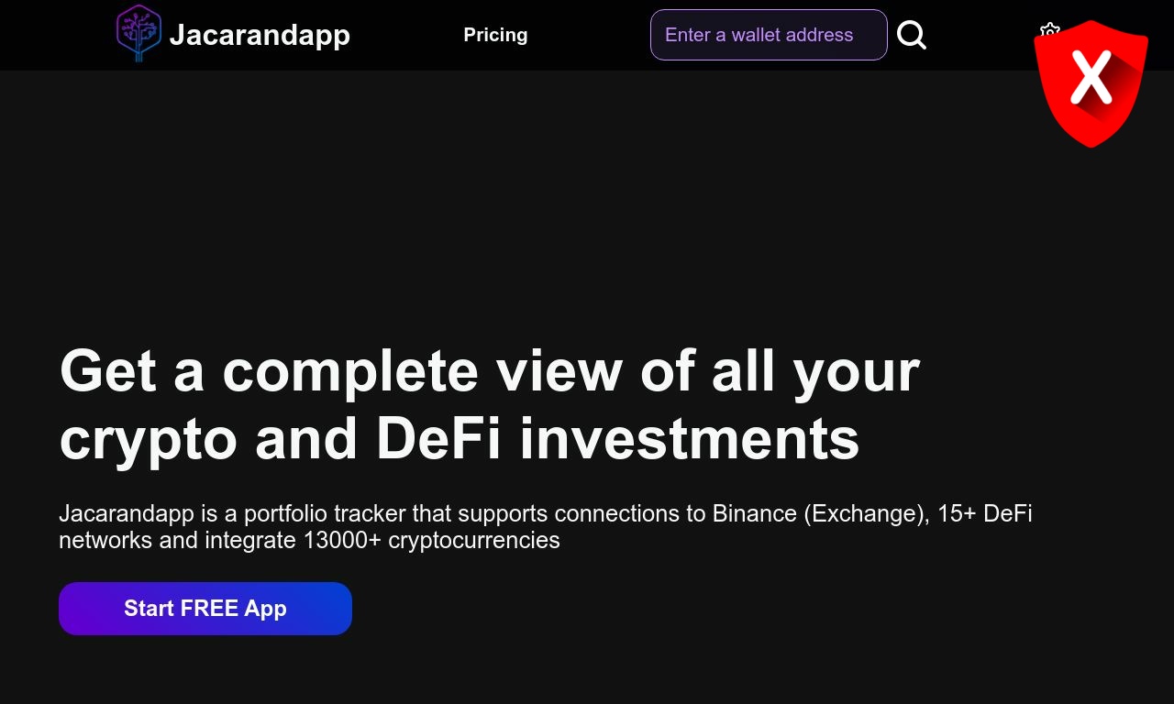Click the headline about crypto and DeFi investments
1174x704 pixels.
click(489, 404)
